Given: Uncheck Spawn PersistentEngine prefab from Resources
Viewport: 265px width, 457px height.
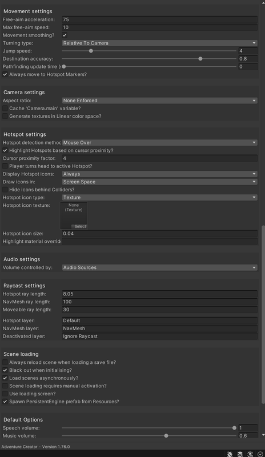Looking at the screenshot, I should (x=5, y=402).
